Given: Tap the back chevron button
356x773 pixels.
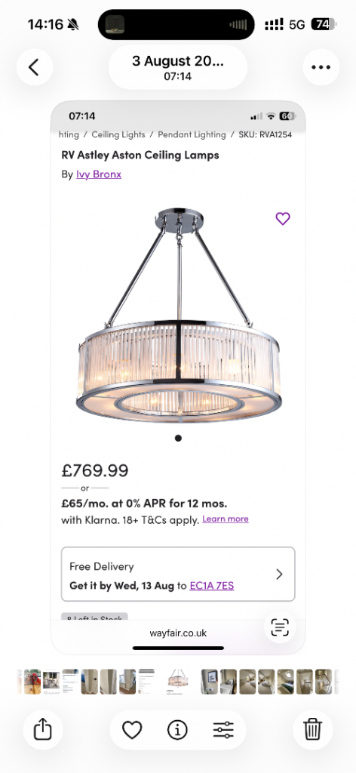Looking at the screenshot, I should click(34, 67).
